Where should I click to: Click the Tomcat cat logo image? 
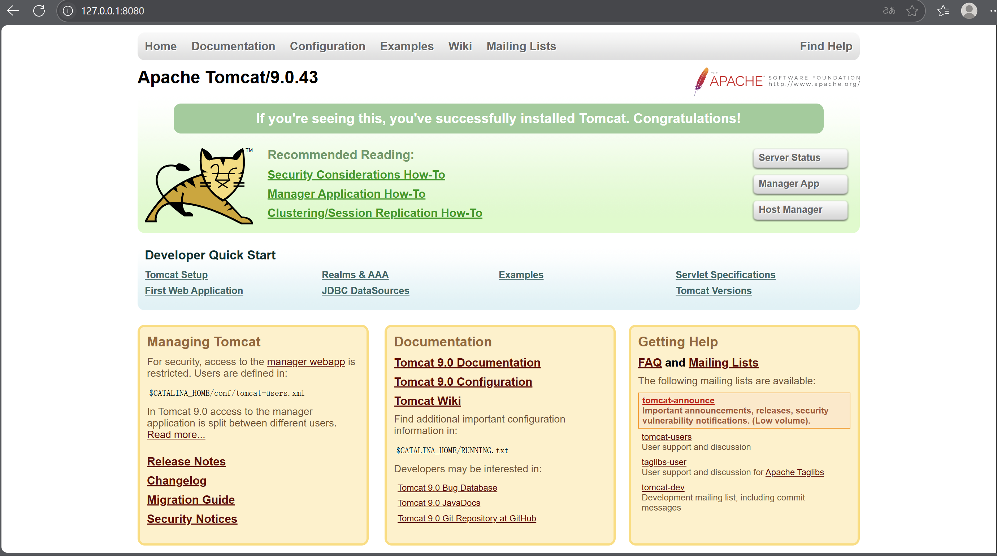(x=199, y=185)
